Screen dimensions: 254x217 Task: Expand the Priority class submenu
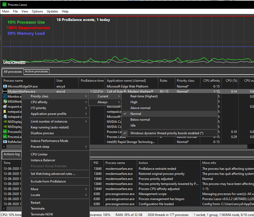(56, 96)
